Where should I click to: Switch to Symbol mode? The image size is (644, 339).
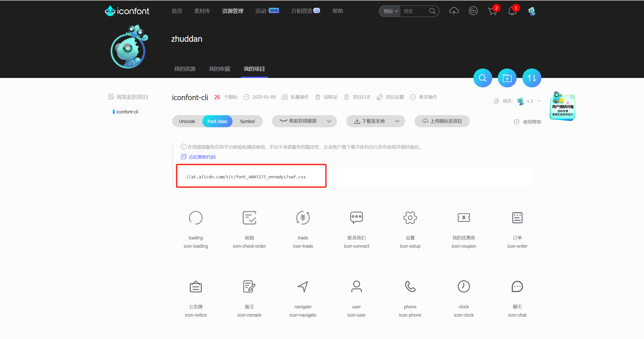click(x=247, y=121)
